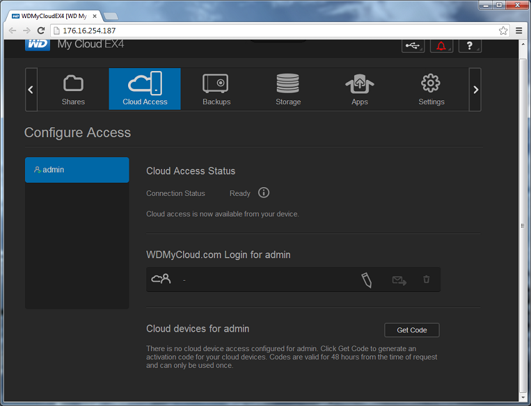
Task: Select the WDMyCloudEX4 browser tab
Action: [54, 16]
